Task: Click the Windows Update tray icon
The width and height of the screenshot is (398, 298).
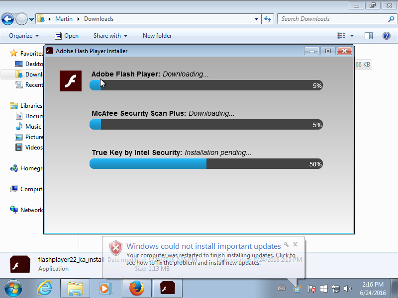Action: pos(297,288)
